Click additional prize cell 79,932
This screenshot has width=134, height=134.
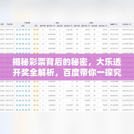pos(105,30)
